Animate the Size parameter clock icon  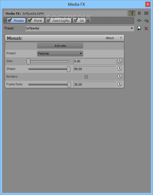tap(119, 61)
